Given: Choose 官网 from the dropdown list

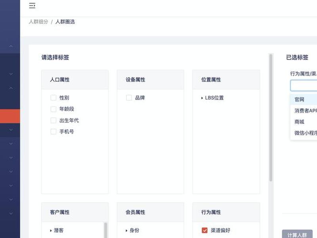Looking at the screenshot, I should [x=304, y=100].
